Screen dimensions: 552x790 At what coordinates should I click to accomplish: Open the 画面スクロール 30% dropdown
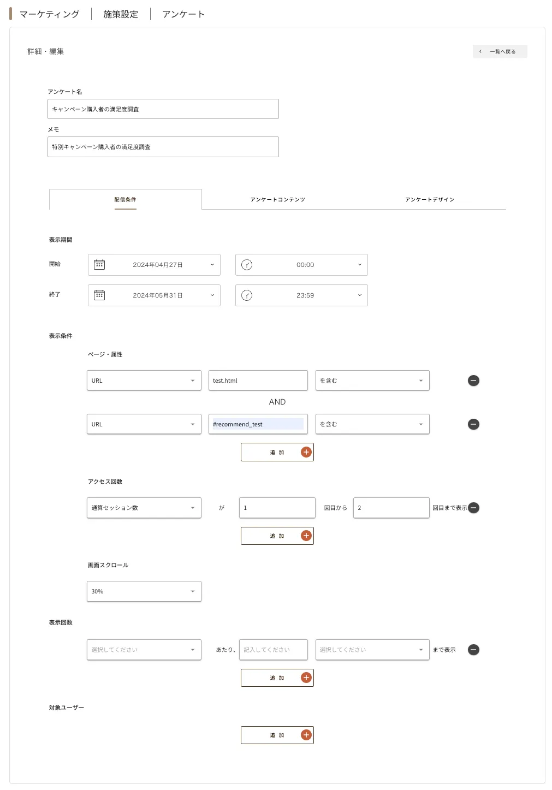pyautogui.click(x=144, y=591)
